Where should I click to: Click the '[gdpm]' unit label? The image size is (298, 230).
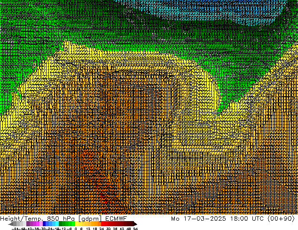pos(90,218)
